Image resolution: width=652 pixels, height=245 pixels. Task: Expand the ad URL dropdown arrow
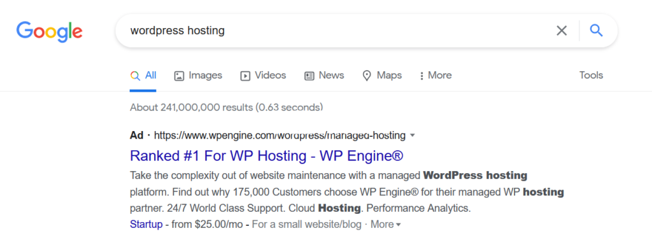click(413, 136)
